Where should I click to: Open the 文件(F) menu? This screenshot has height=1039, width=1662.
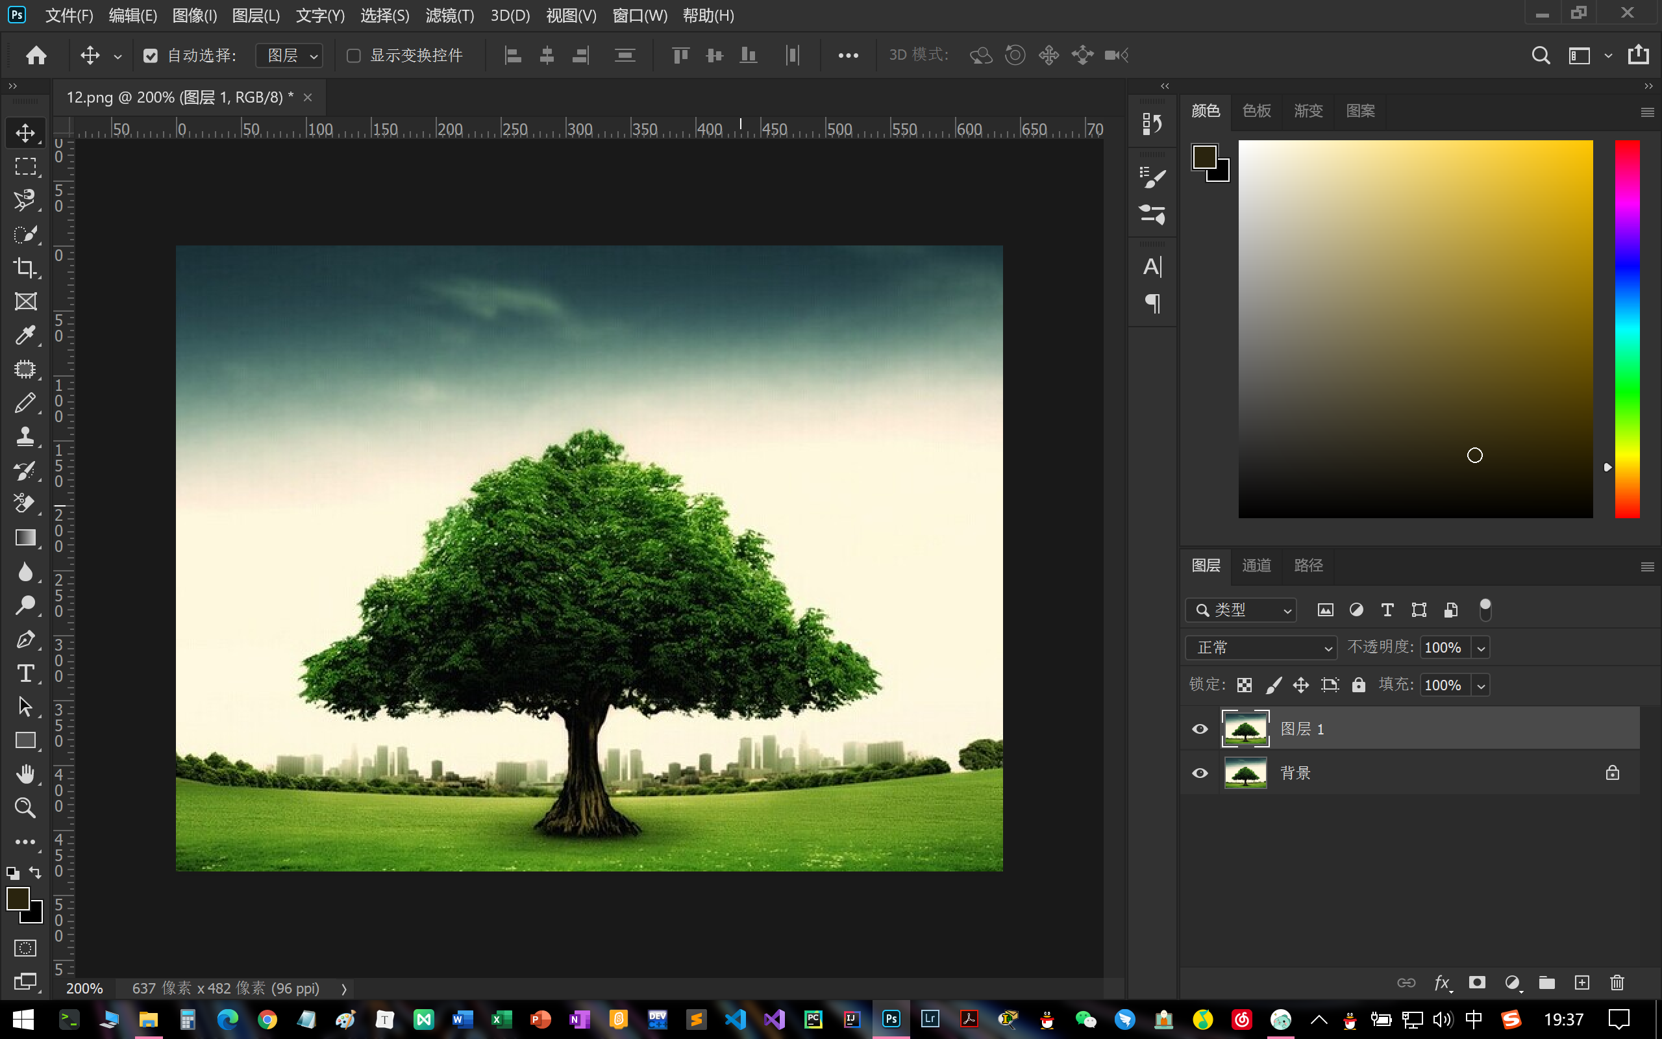(69, 15)
